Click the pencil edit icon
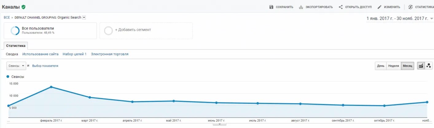The image size is (434, 128). point(379,7)
